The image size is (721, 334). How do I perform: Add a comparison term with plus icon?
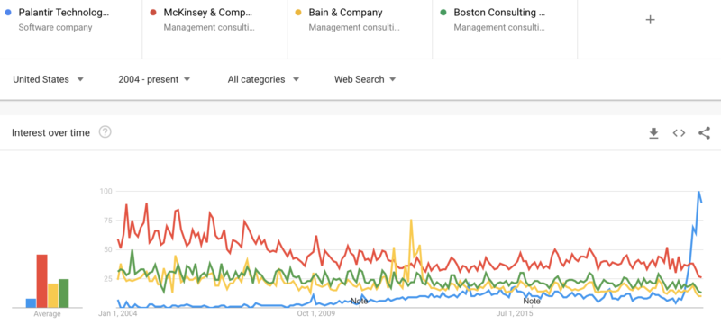tap(650, 20)
